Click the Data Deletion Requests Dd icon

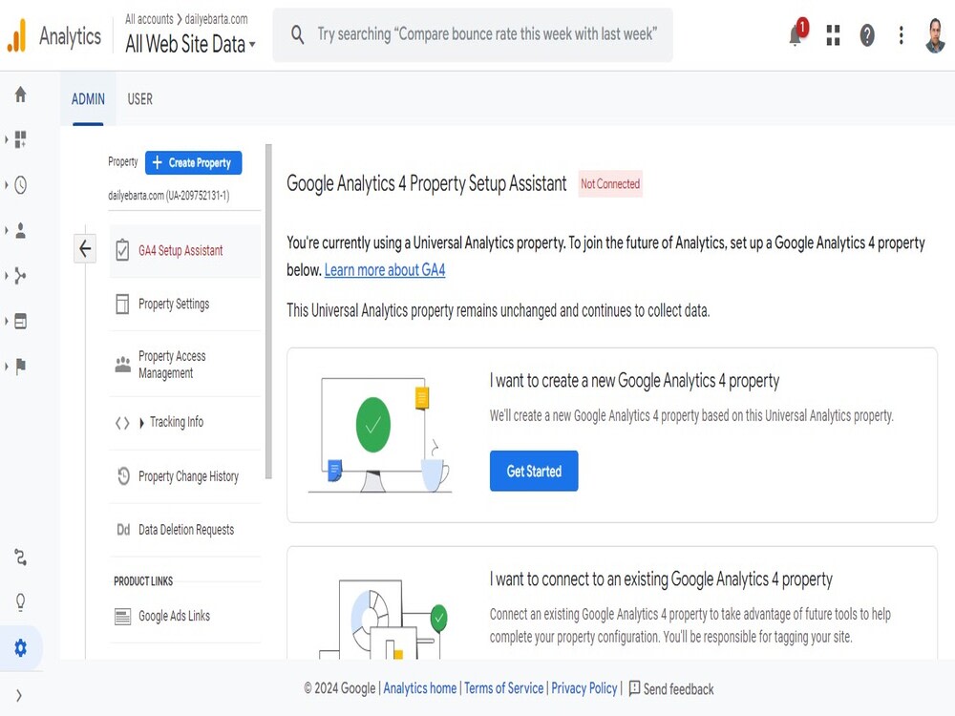coord(123,530)
